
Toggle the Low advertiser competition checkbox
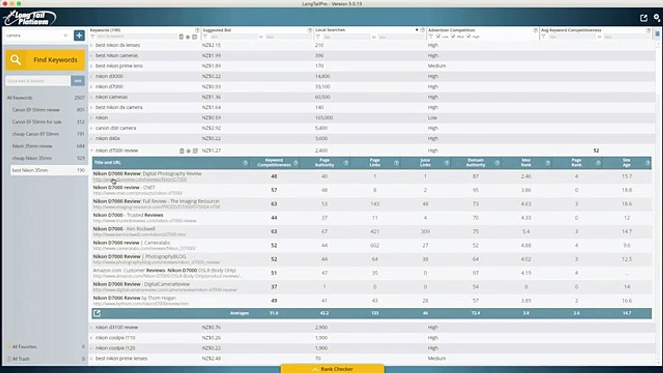coord(439,37)
